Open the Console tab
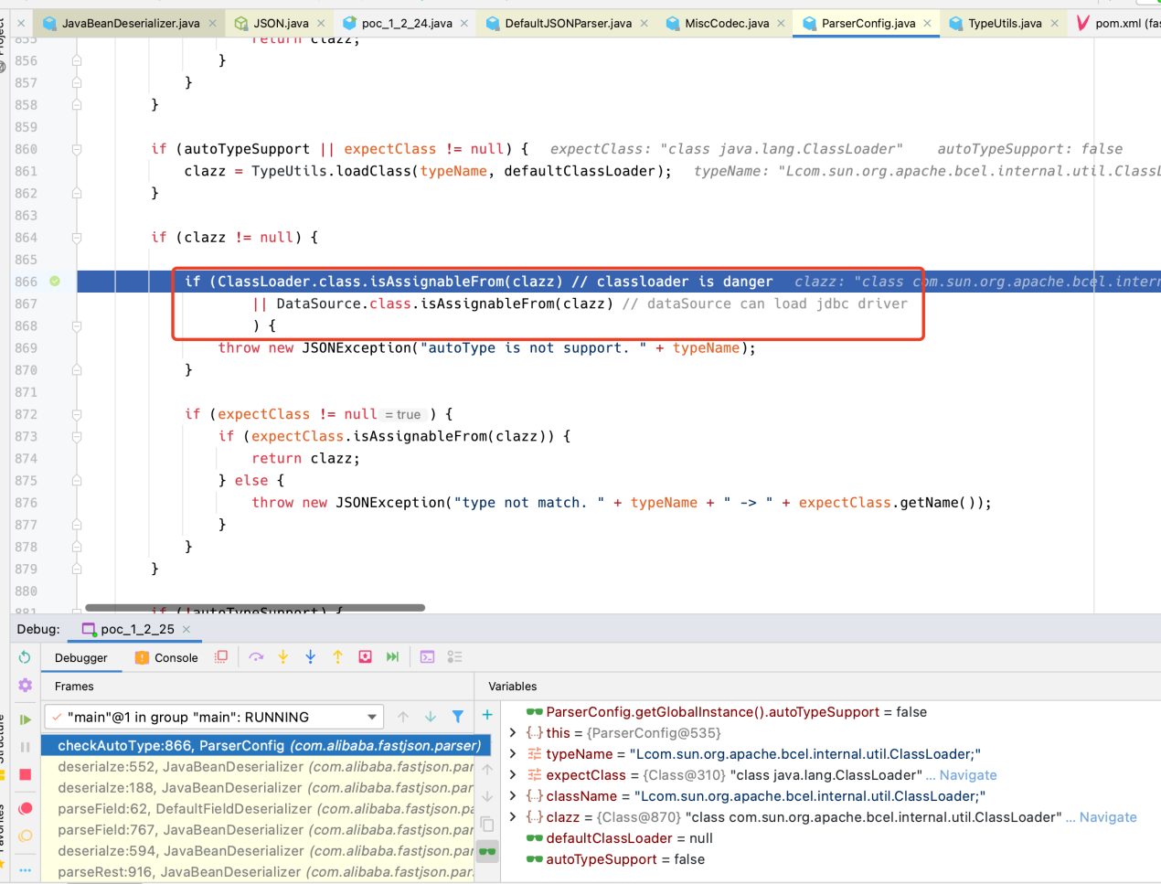The image size is (1161, 884). [x=166, y=658]
